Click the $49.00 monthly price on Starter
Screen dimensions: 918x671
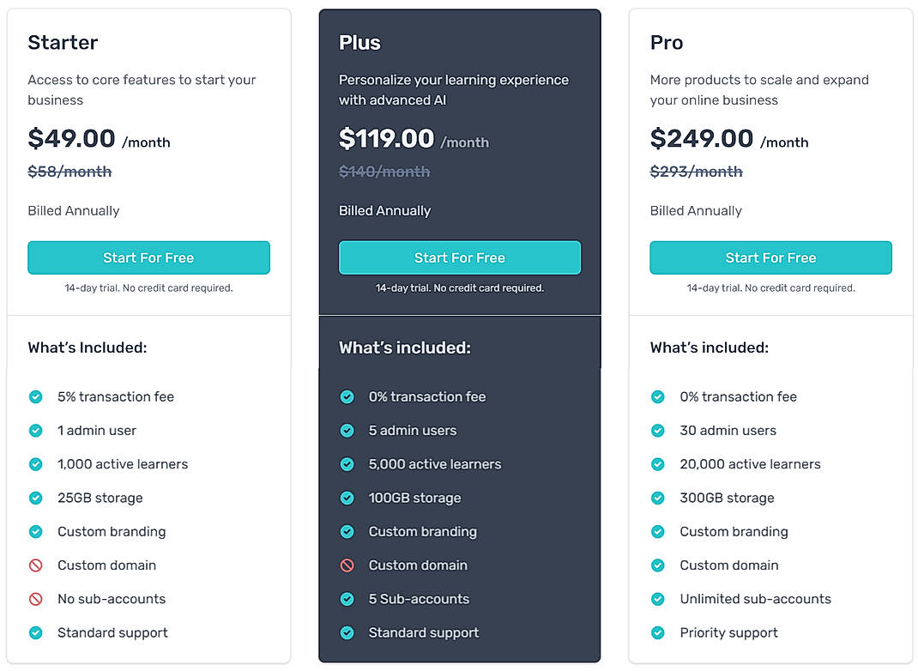pyautogui.click(x=72, y=138)
